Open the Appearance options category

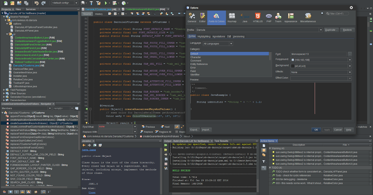pyautogui.click(x=291, y=17)
